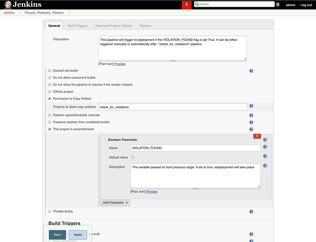Expand breadcrumb arrow after Jenkins

20,13
